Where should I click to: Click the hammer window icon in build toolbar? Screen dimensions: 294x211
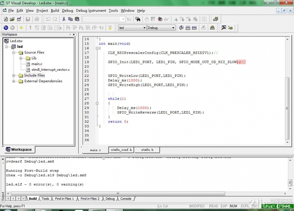[224, 28]
